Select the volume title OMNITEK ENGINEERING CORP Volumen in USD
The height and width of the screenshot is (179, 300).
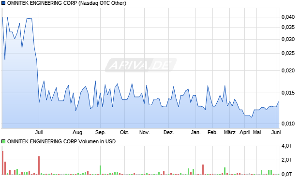click(x=61, y=141)
